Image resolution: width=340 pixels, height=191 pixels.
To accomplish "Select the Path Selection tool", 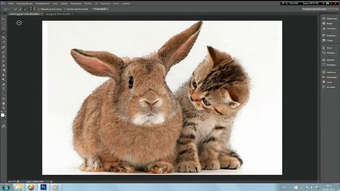I will pos(4,94).
